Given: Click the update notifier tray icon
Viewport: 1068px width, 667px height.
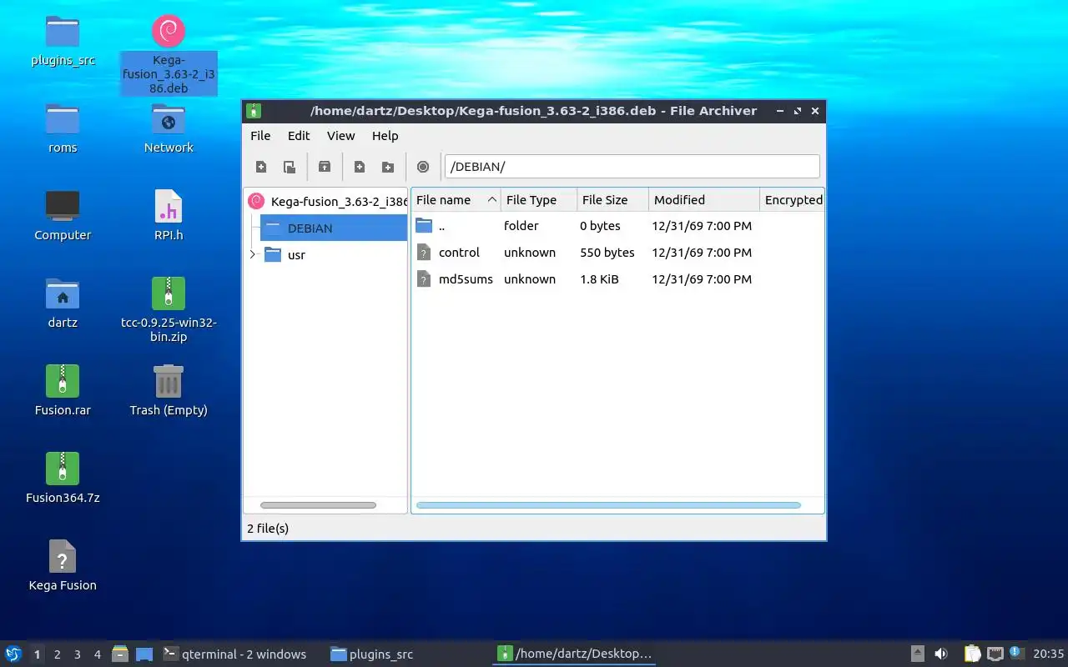Looking at the screenshot, I should pyautogui.click(x=1015, y=653).
